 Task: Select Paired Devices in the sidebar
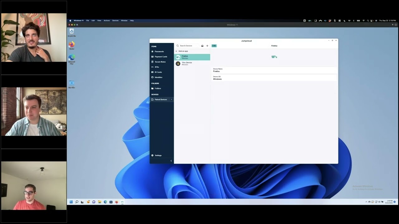(x=161, y=100)
